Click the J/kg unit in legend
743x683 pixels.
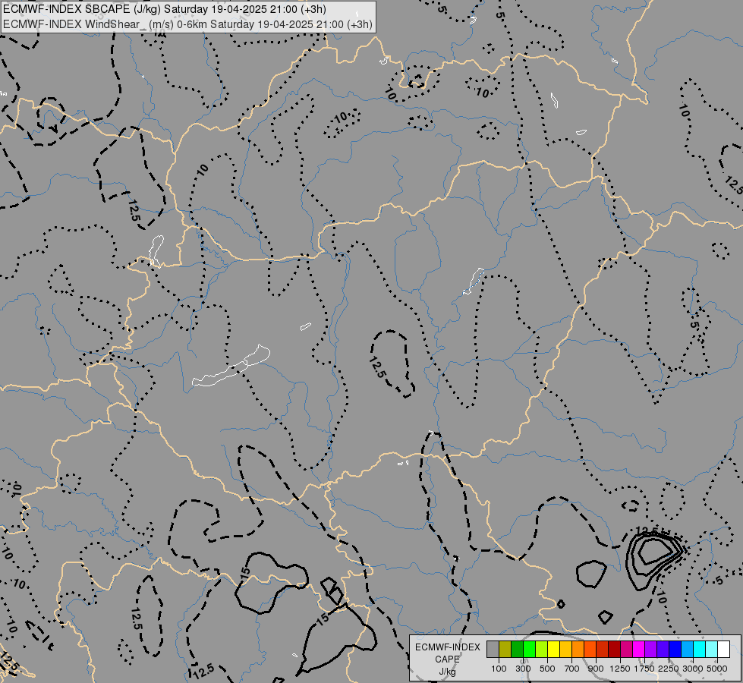point(447,672)
